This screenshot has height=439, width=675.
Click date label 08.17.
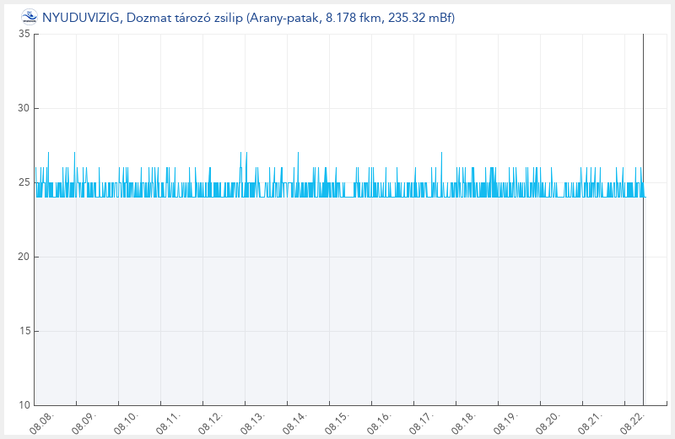point(422,423)
